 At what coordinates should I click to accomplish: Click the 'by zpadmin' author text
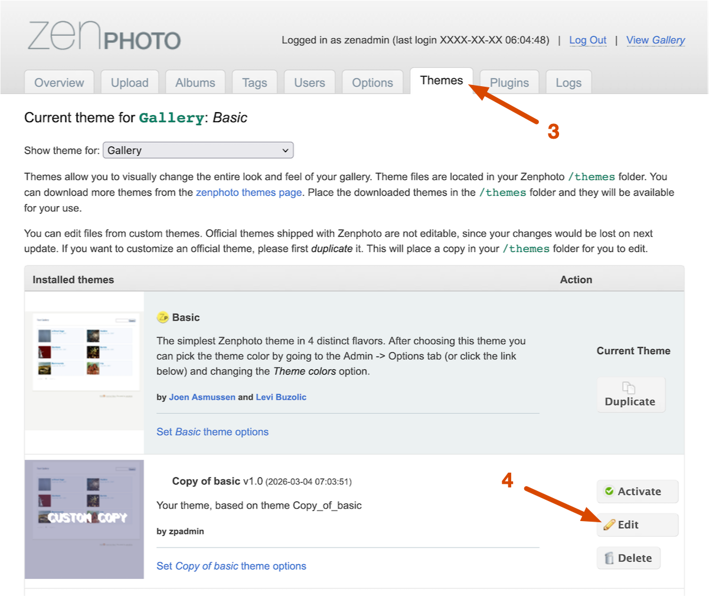pos(180,531)
